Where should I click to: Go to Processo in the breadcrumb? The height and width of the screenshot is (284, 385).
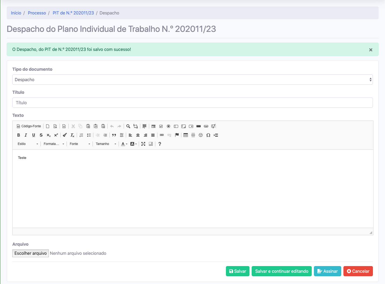(x=37, y=13)
